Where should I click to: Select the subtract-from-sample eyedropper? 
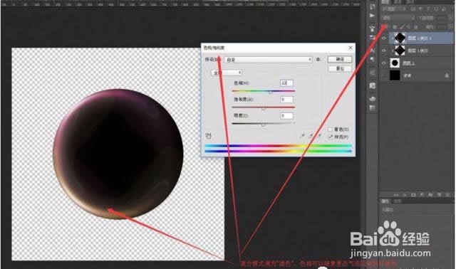319,135
